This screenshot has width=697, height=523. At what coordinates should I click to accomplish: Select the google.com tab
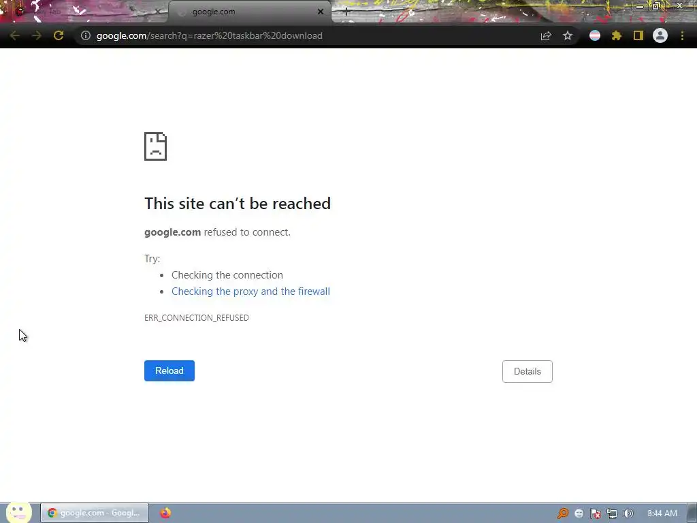click(x=249, y=12)
